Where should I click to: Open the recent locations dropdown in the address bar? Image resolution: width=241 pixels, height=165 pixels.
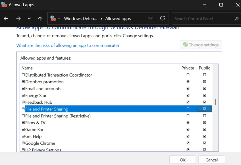point(29,19)
